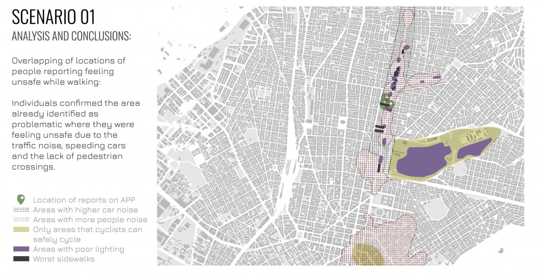Select the black dotted car noise legend swatch
The image size is (537, 276).
point(20,209)
